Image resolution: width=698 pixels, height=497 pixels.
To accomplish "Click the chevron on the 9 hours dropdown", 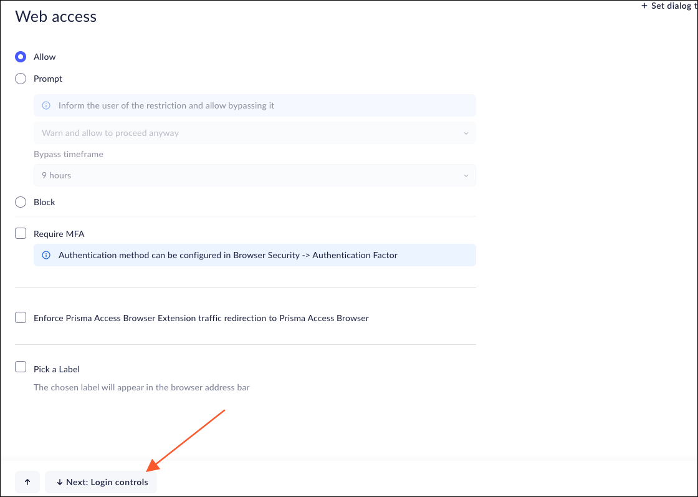I will point(466,176).
